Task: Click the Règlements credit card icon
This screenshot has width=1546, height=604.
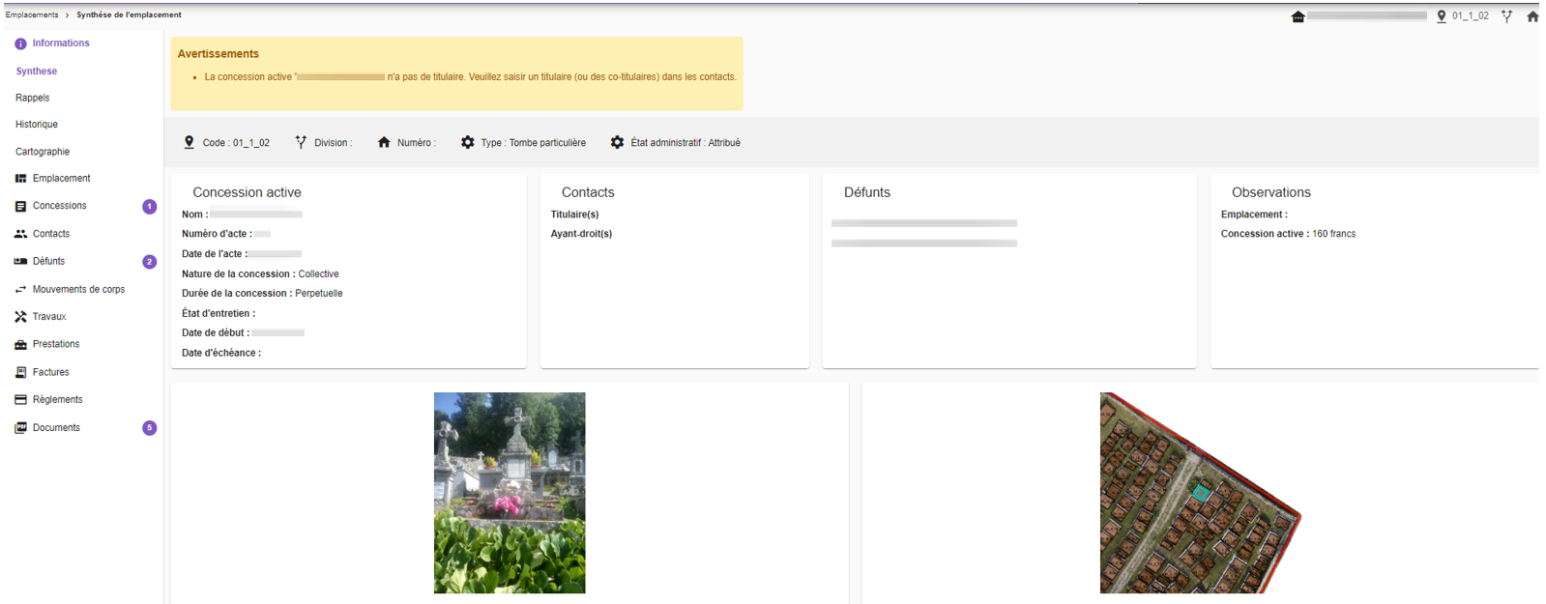Action: point(20,399)
